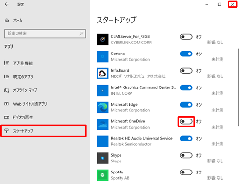The height and width of the screenshot is (184, 239).
Task: Click the INTEL CORP publisher text
Action: tap(121, 93)
